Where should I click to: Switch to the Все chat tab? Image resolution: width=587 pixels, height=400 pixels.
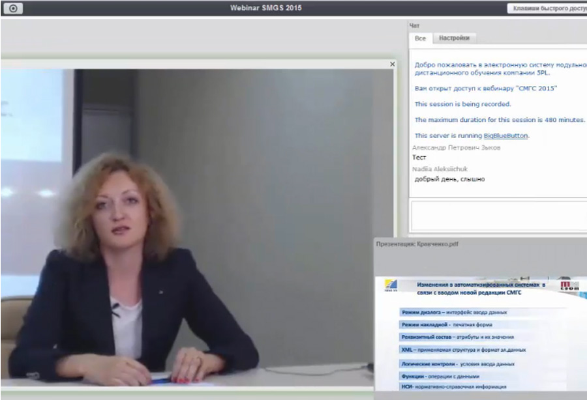click(x=420, y=38)
